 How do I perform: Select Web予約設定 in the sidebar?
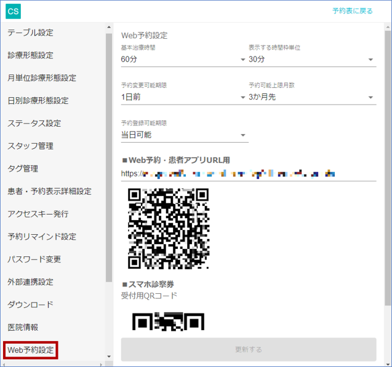click(31, 350)
